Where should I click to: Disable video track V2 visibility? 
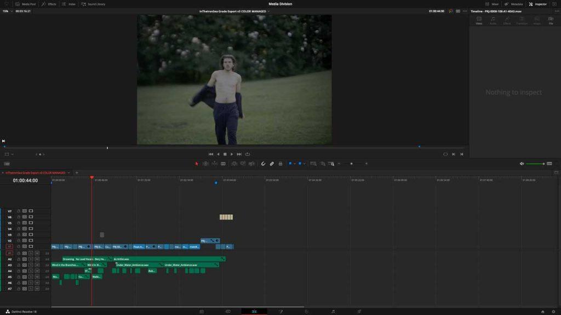[x=31, y=241]
